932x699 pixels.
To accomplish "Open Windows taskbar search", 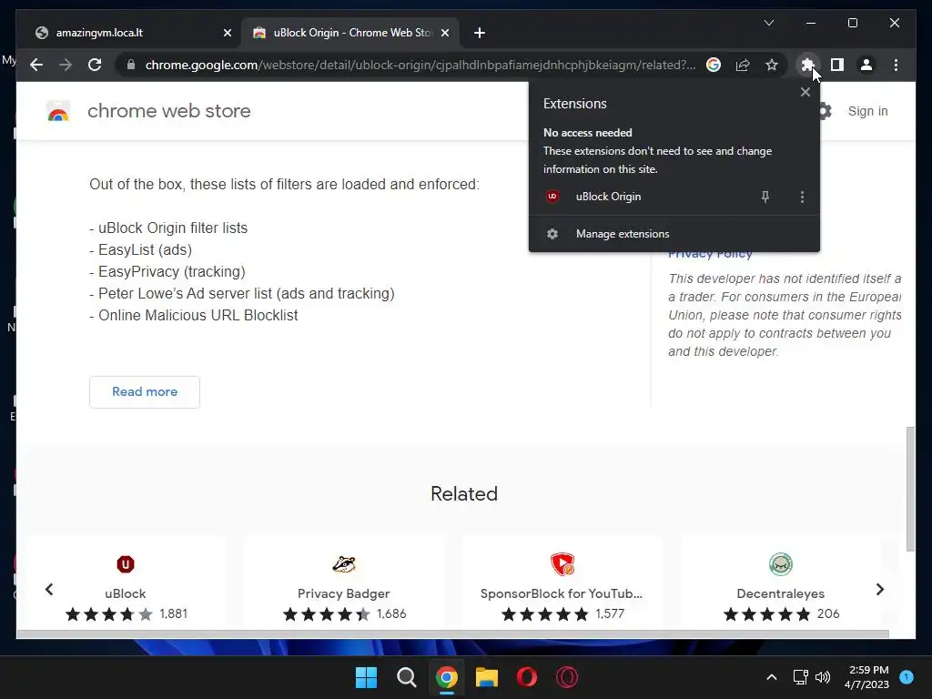I will coord(407,677).
